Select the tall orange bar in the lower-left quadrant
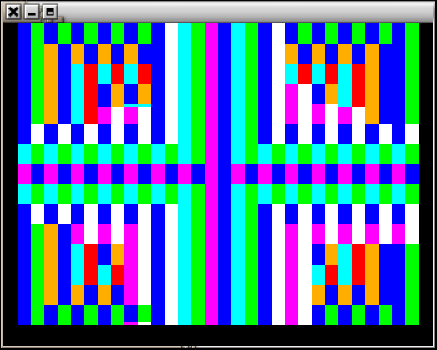This screenshot has width=437, height=350. (51, 265)
